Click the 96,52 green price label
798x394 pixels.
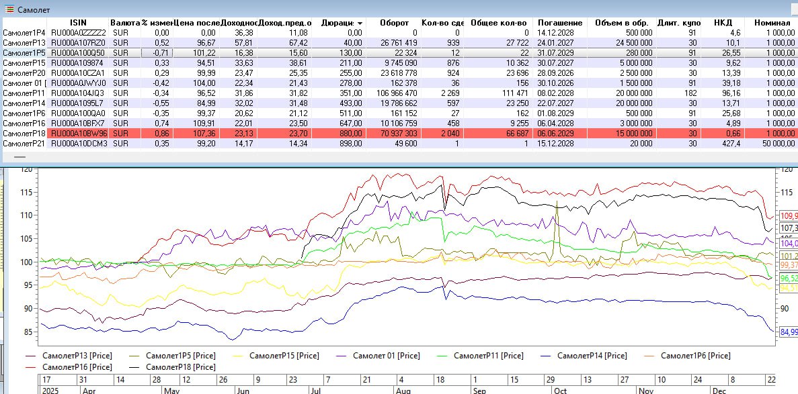tap(788, 278)
